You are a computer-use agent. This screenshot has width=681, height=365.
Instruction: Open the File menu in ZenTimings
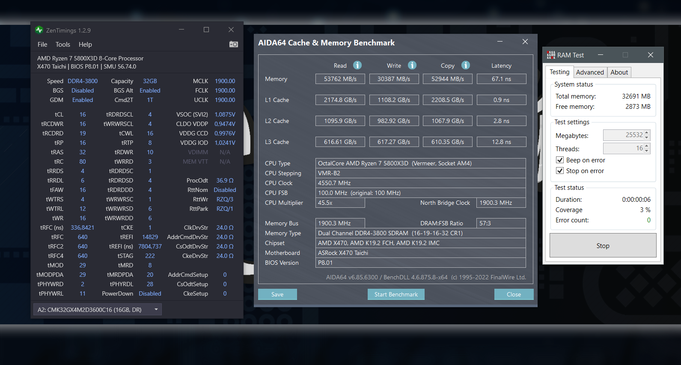tap(42, 44)
